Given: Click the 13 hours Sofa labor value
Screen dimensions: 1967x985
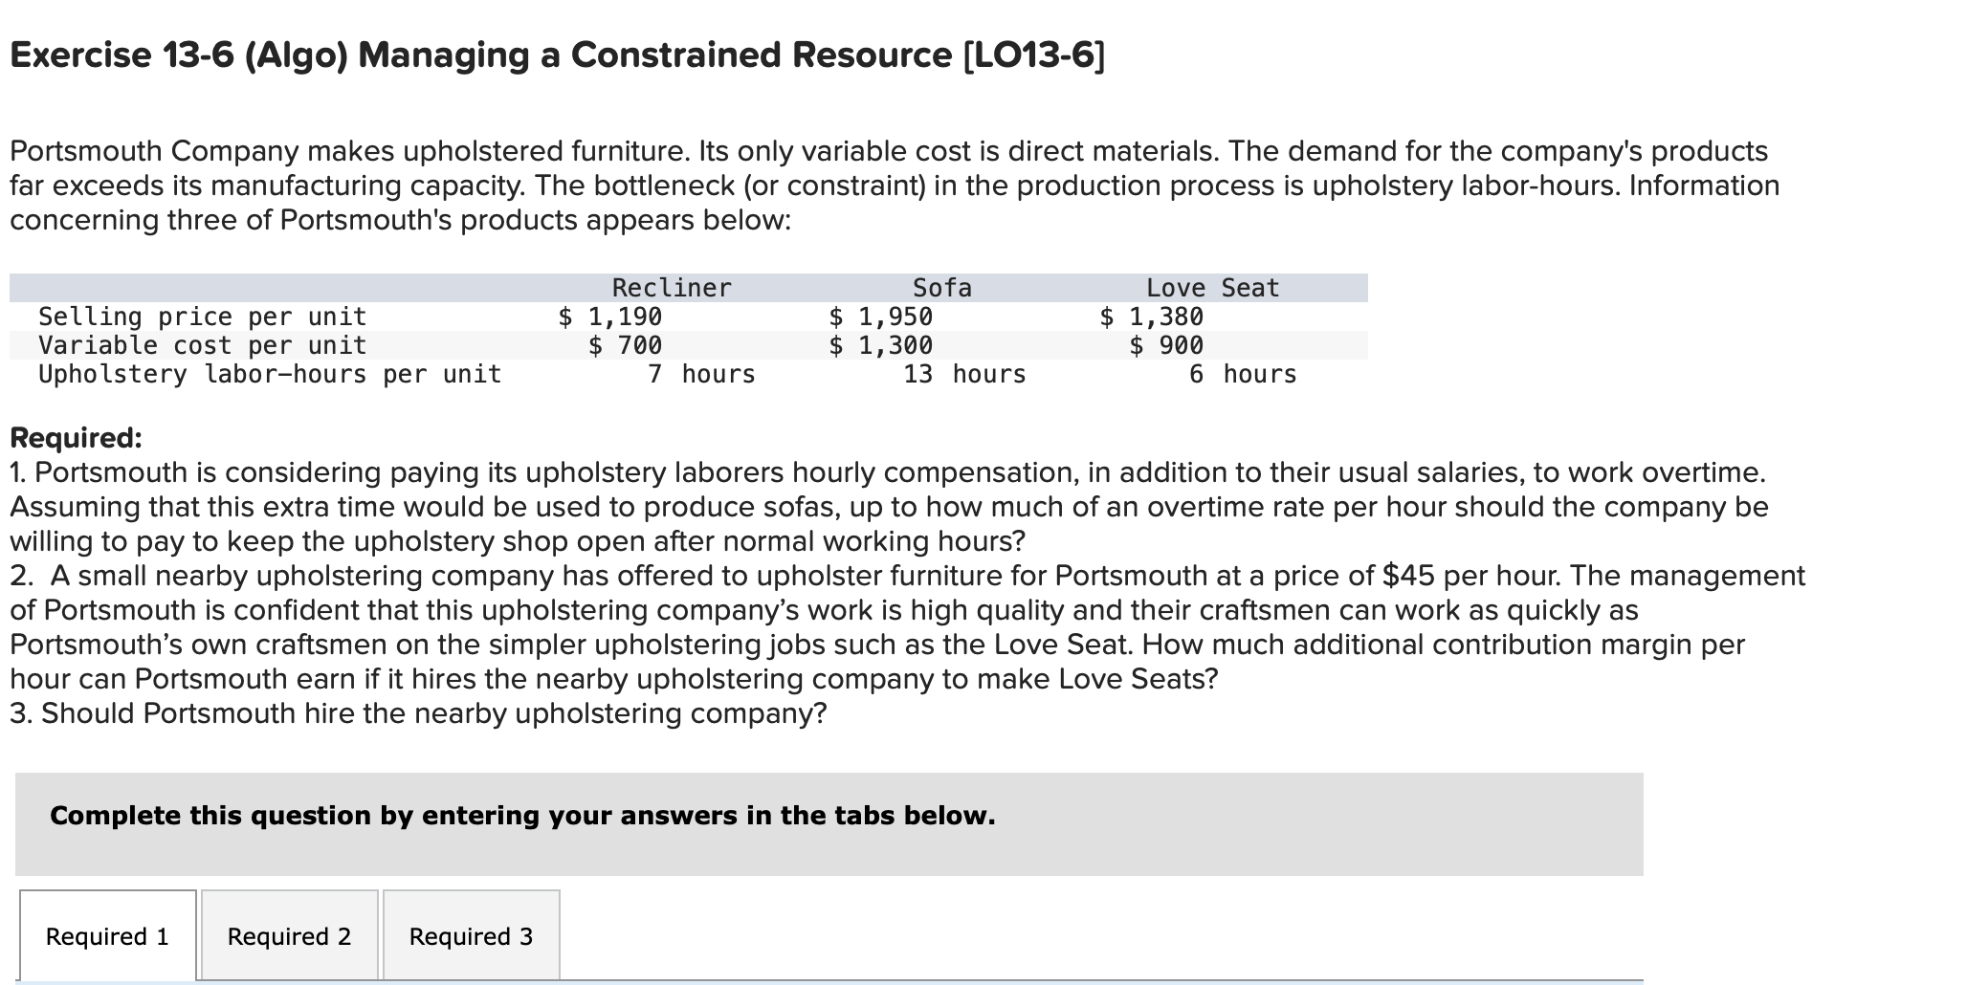Looking at the screenshot, I should (961, 374).
